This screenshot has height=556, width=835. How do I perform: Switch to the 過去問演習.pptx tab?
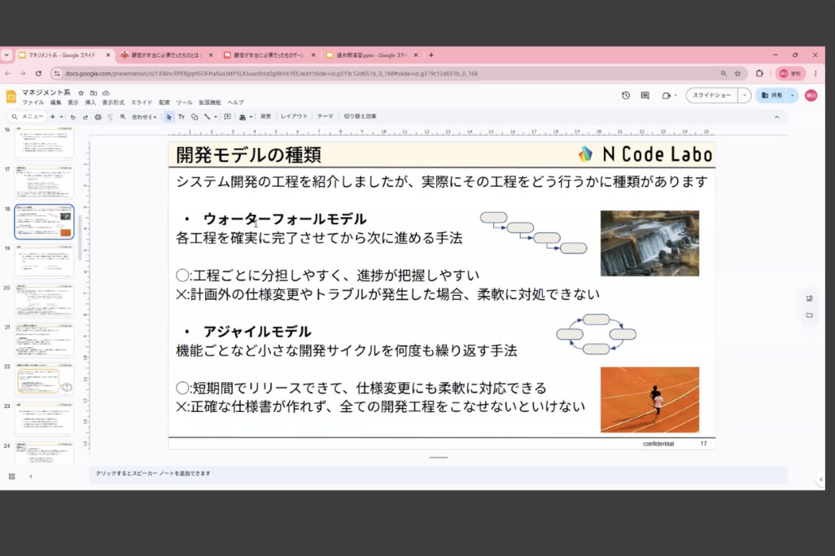click(x=365, y=55)
